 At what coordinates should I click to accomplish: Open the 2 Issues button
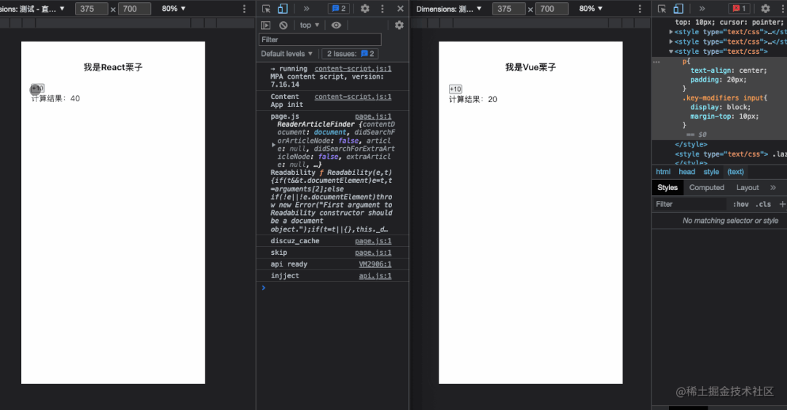coord(351,54)
